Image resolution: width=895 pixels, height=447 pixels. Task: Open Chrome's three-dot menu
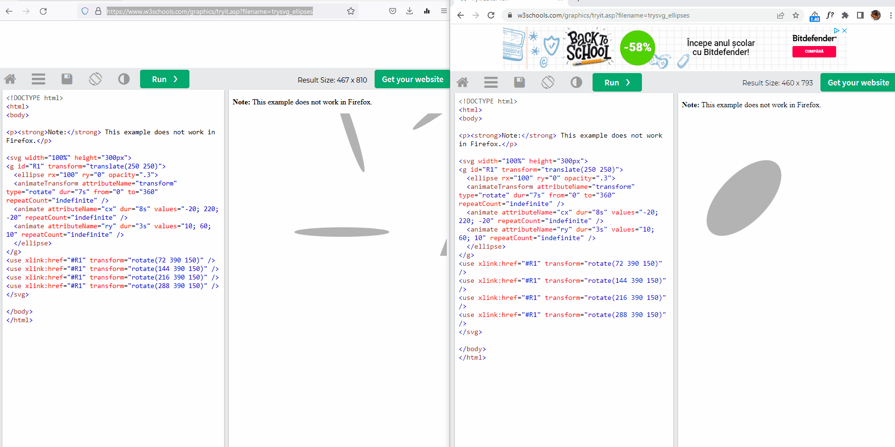(891, 15)
